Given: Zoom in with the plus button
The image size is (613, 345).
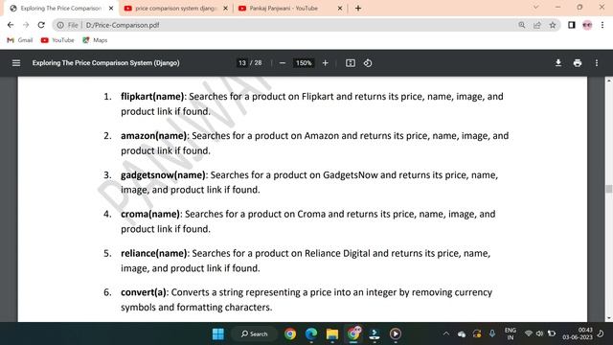Looking at the screenshot, I should 325,63.
